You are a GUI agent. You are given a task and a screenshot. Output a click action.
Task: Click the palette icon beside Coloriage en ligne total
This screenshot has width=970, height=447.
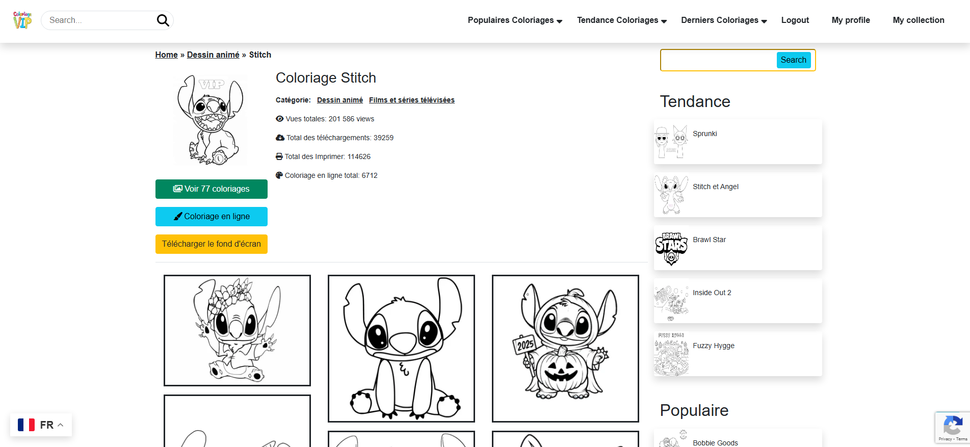(279, 175)
